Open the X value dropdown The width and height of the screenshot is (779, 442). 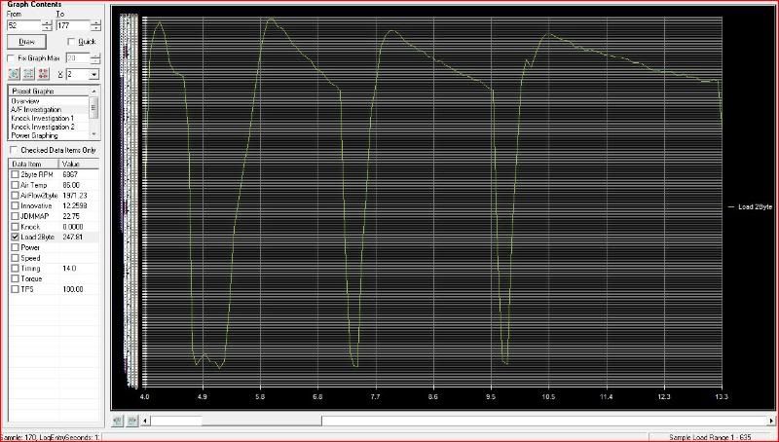pos(93,74)
